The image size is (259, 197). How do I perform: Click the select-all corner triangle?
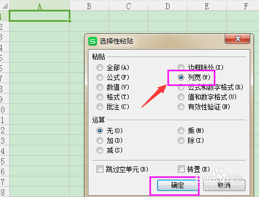[4, 6]
